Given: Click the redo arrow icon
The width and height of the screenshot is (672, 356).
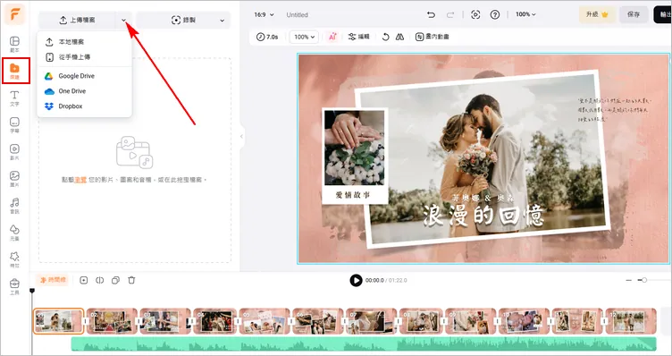Looking at the screenshot, I should (450, 15).
